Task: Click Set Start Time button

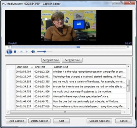Action: point(51,60)
